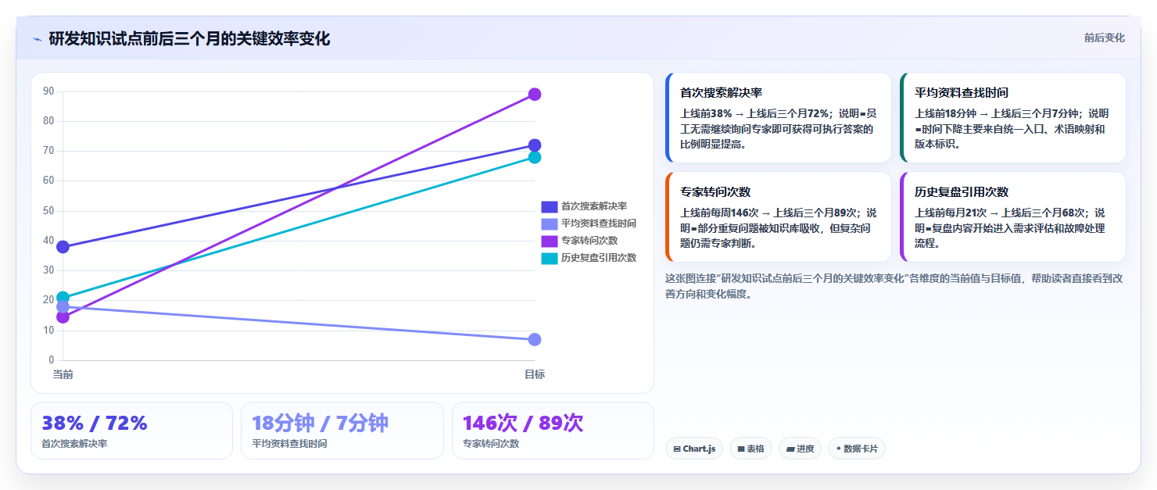Click the 50 y-axis tick label

coord(48,211)
